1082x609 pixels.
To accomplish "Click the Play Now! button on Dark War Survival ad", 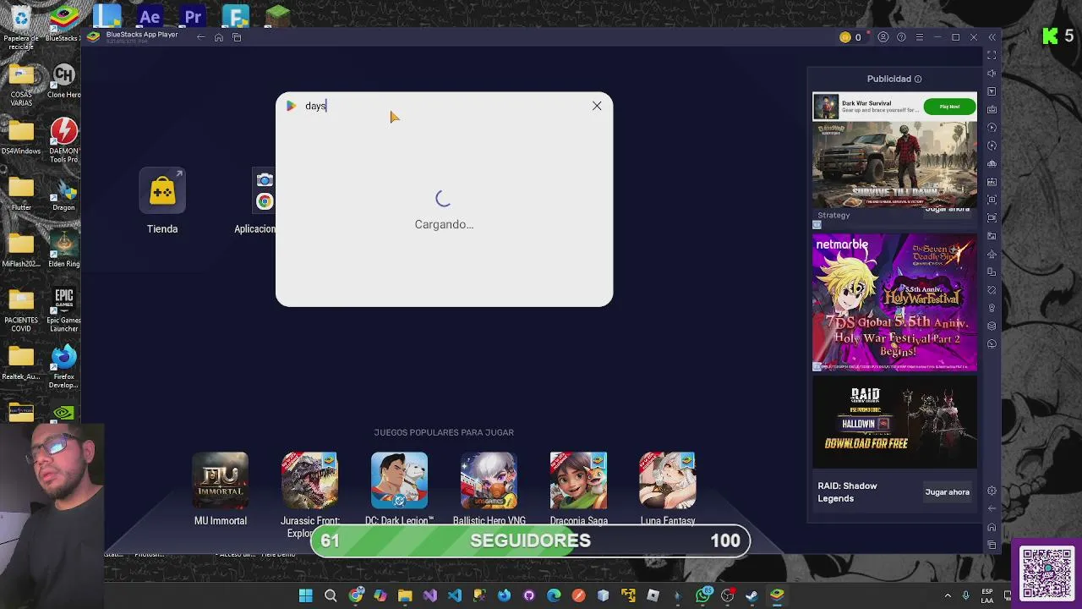I will 949,107.
